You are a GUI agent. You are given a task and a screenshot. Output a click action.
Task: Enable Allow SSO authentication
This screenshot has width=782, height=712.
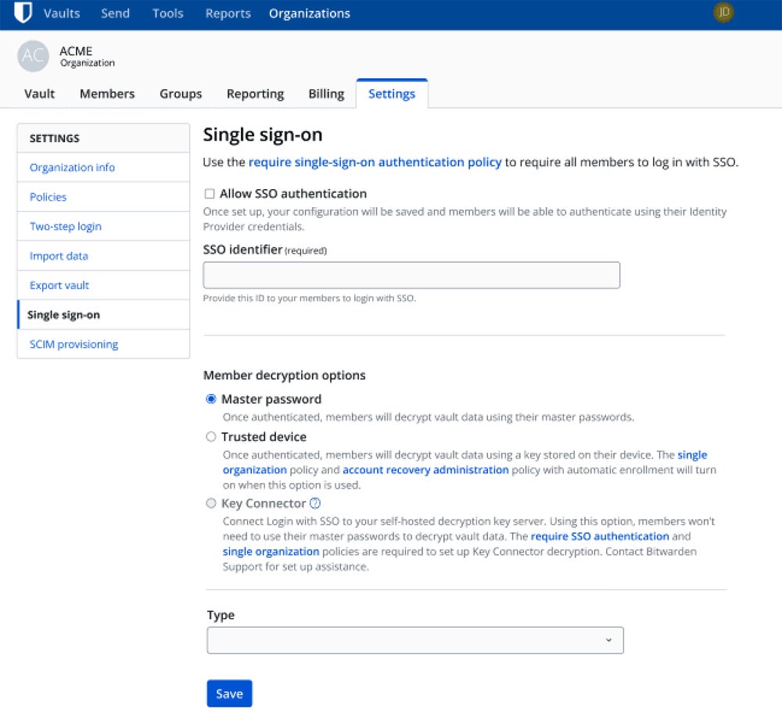coord(207,193)
